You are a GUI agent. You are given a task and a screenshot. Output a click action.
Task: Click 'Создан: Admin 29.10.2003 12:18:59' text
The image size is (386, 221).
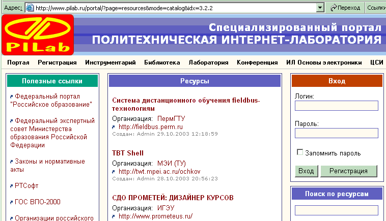click(x=165, y=134)
